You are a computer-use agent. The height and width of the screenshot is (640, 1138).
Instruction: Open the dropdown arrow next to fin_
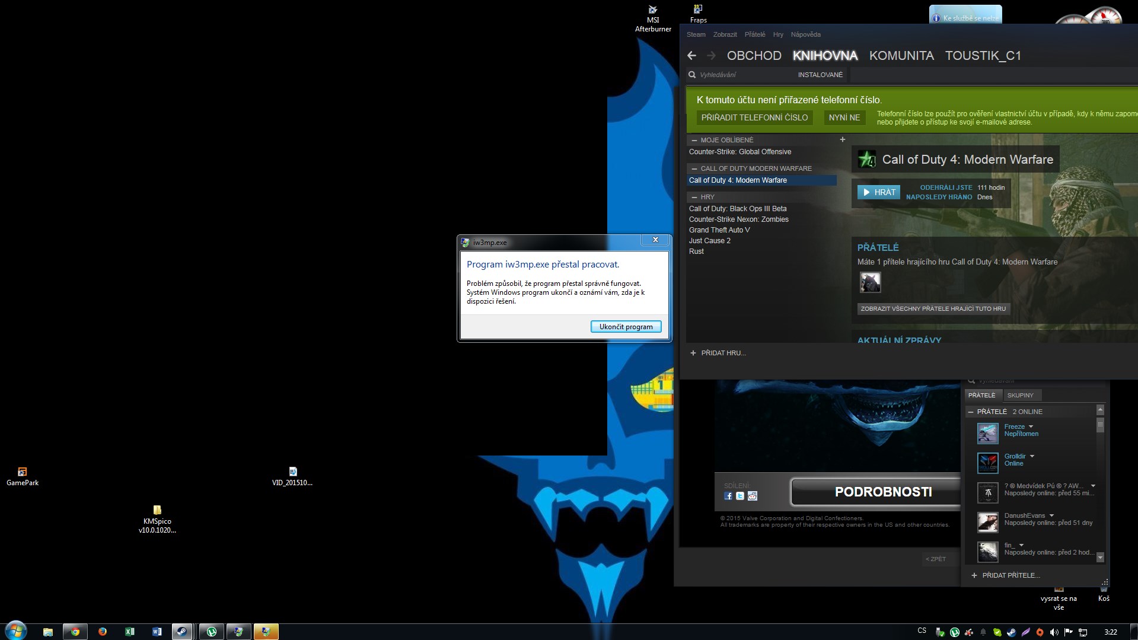[1021, 545]
